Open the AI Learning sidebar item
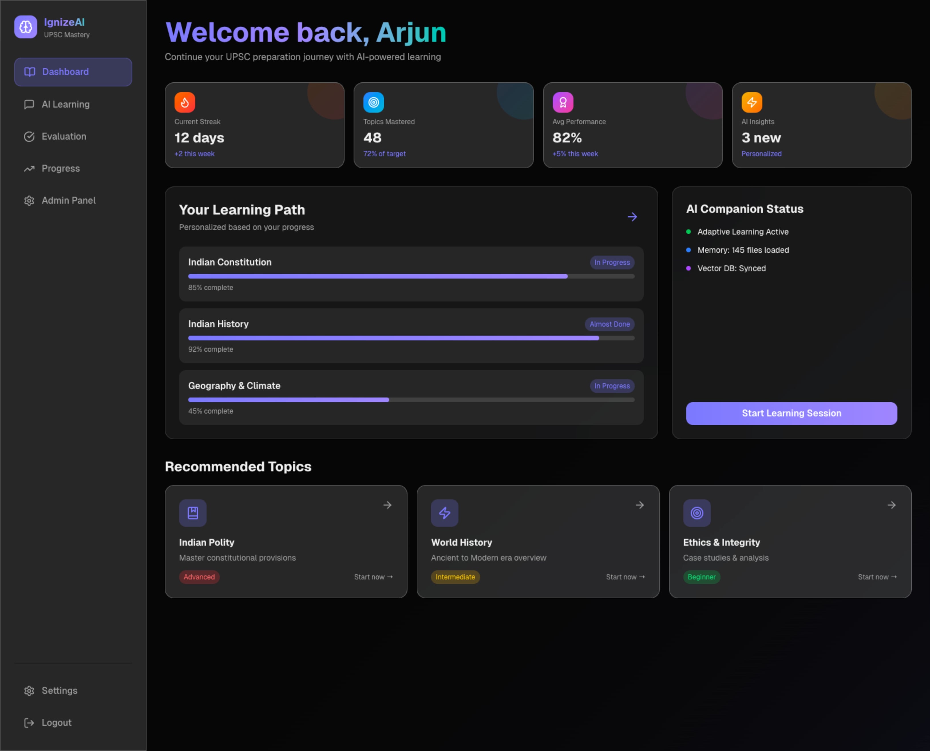 tap(65, 104)
